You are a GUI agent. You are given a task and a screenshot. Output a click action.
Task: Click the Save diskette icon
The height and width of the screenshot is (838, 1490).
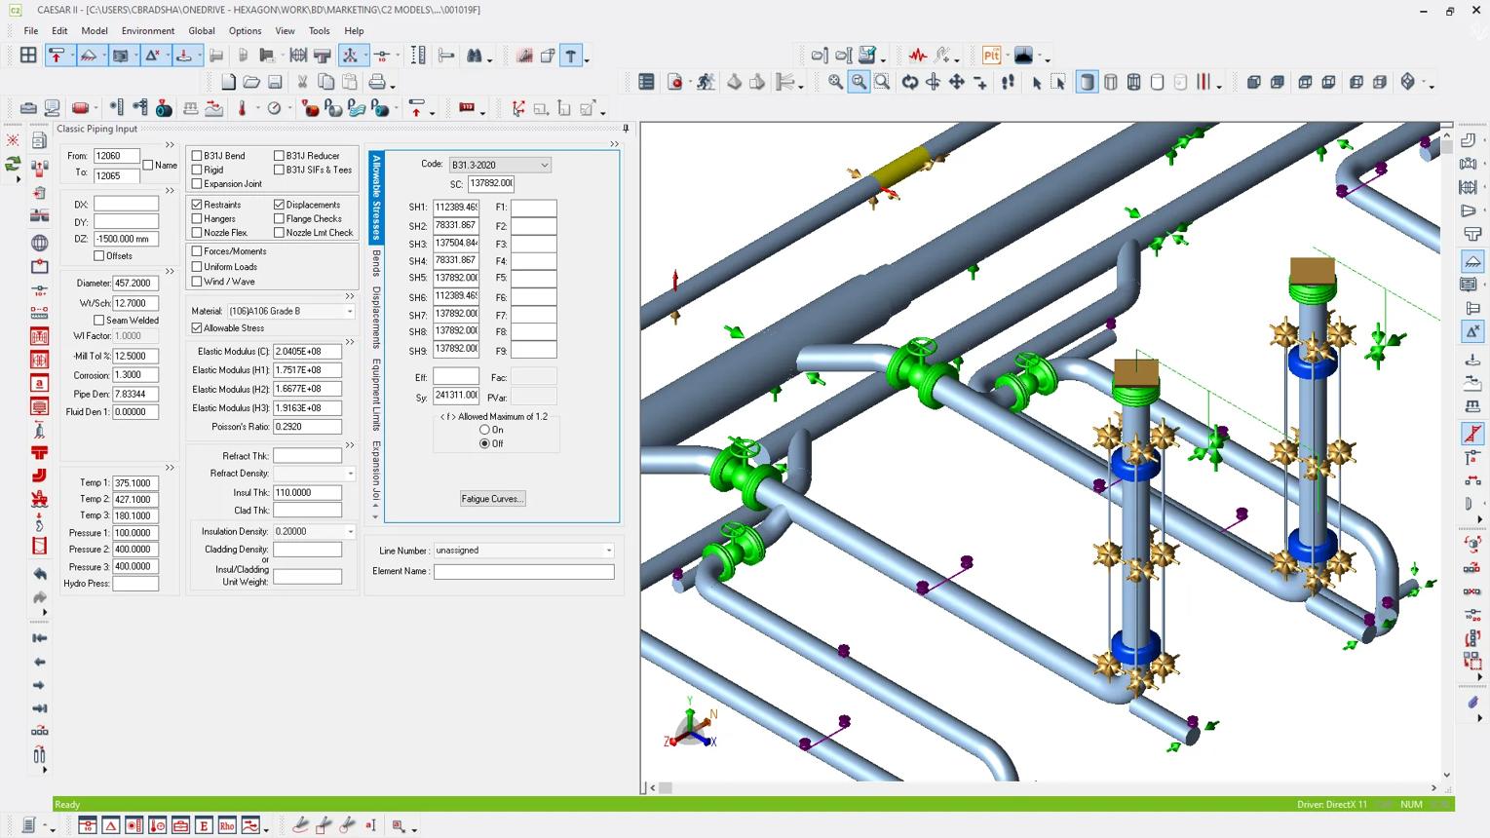click(275, 83)
